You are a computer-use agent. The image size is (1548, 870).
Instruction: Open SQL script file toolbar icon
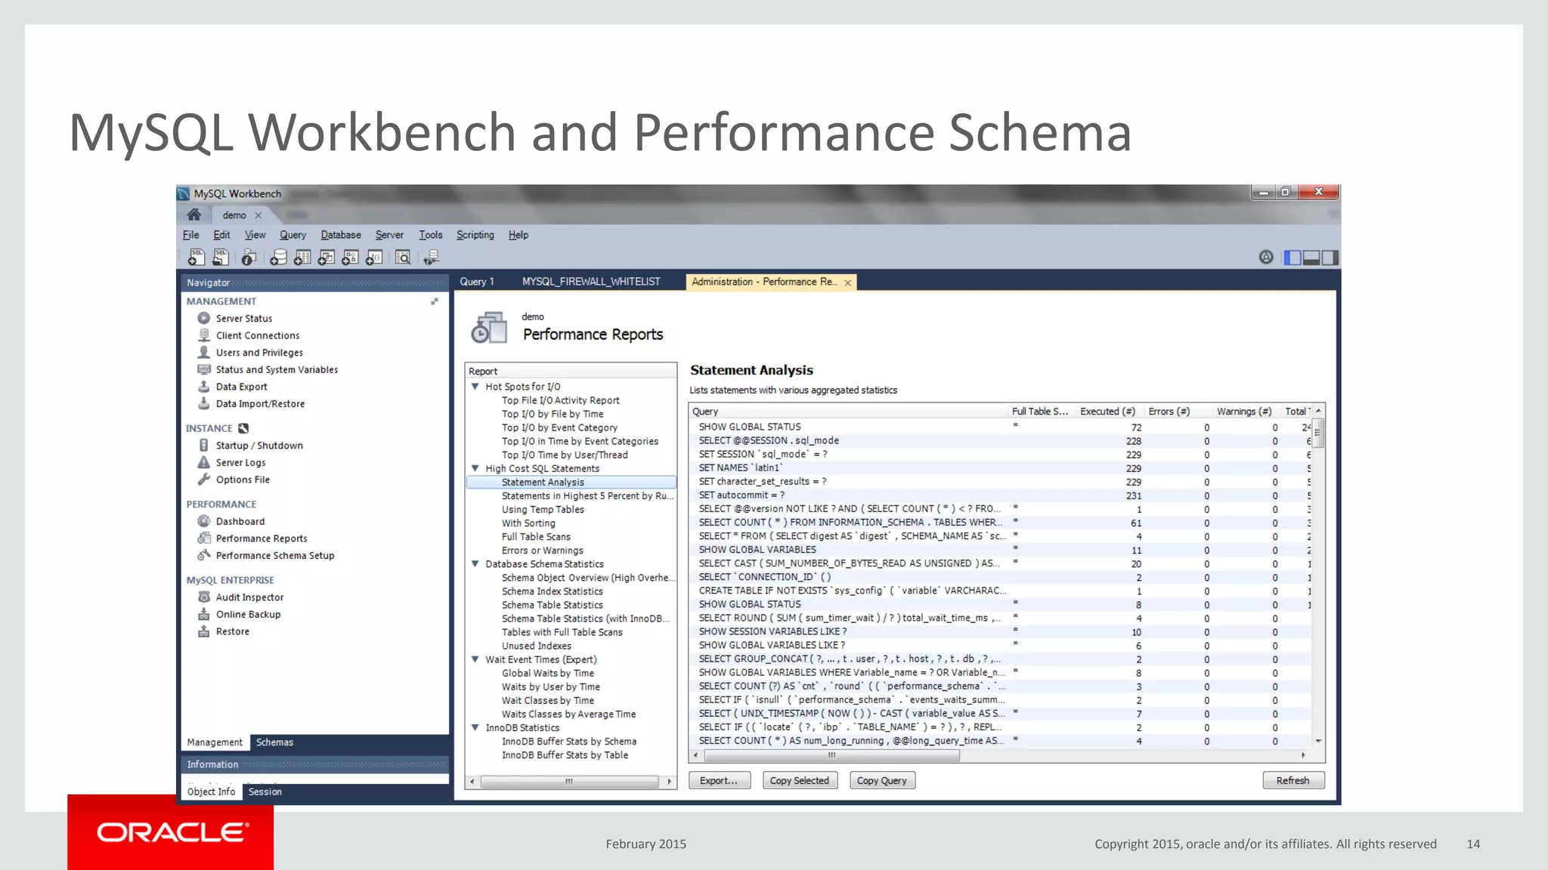(221, 258)
